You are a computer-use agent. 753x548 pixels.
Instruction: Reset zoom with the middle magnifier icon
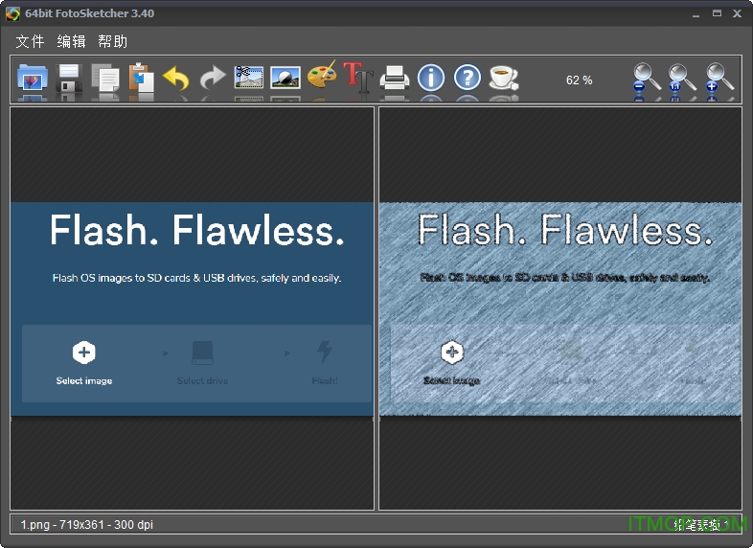click(x=683, y=78)
